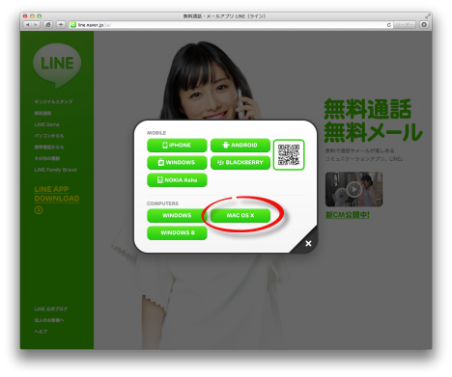Select the Nokia Asha download button
Screen dimensions: 452x377
[177, 180]
